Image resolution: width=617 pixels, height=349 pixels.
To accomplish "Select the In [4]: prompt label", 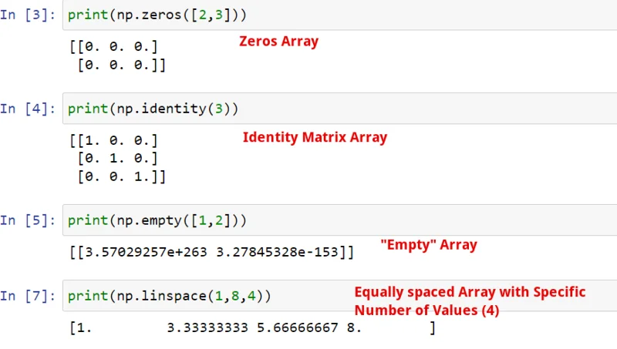I will pos(28,109).
